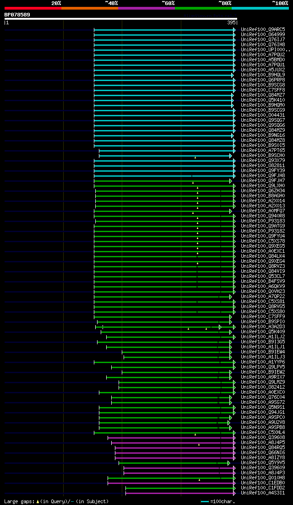The image size is (293, 505).
Task: Select the UniRef100_C5XHL4 entry
Action: [x=263, y=432]
